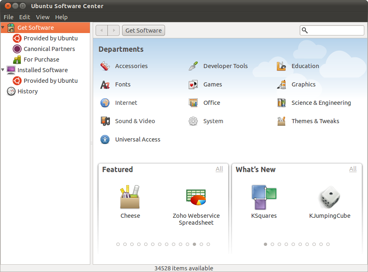Collapse the Installed Software tree section
This screenshot has width=368, height=272.
click(3, 70)
